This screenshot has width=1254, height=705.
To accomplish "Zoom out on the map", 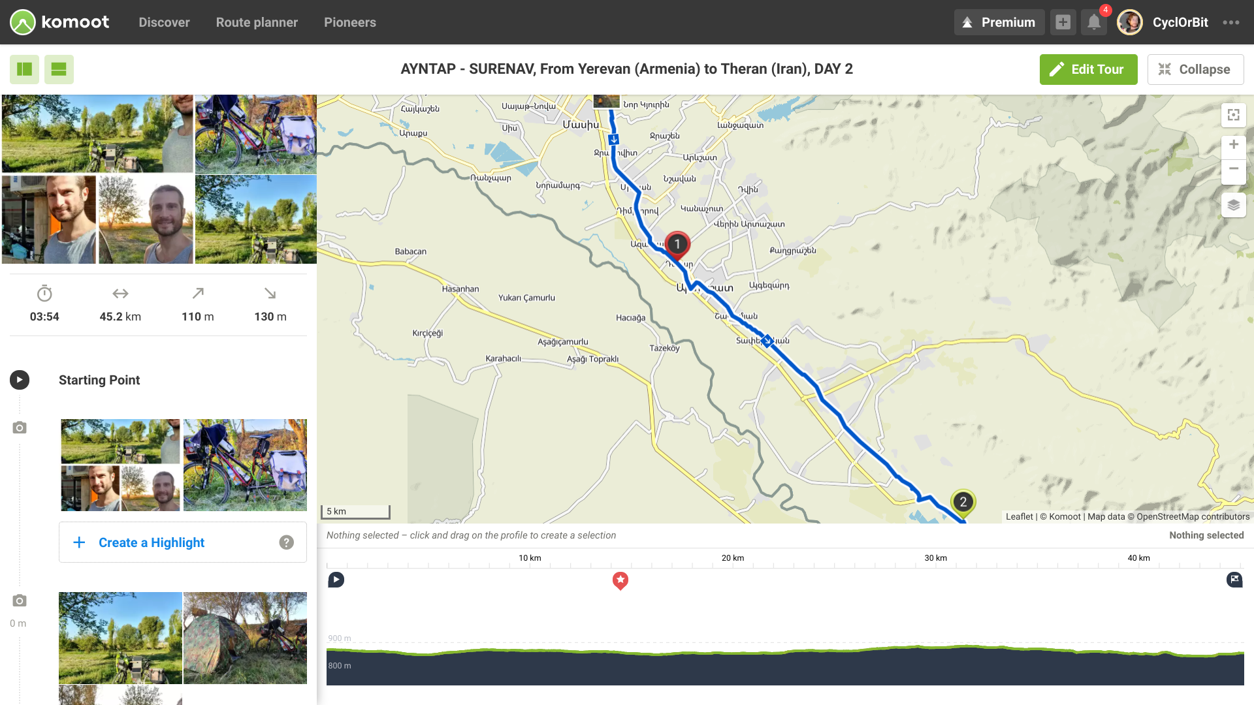I will click(x=1233, y=169).
